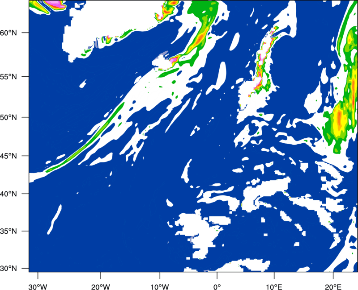Viewport: 358px width, 290px height.
Task: Click the 20°E longitude label
Action: (333, 287)
